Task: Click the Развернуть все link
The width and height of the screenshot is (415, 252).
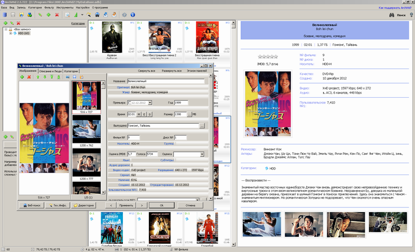Action: point(172,71)
